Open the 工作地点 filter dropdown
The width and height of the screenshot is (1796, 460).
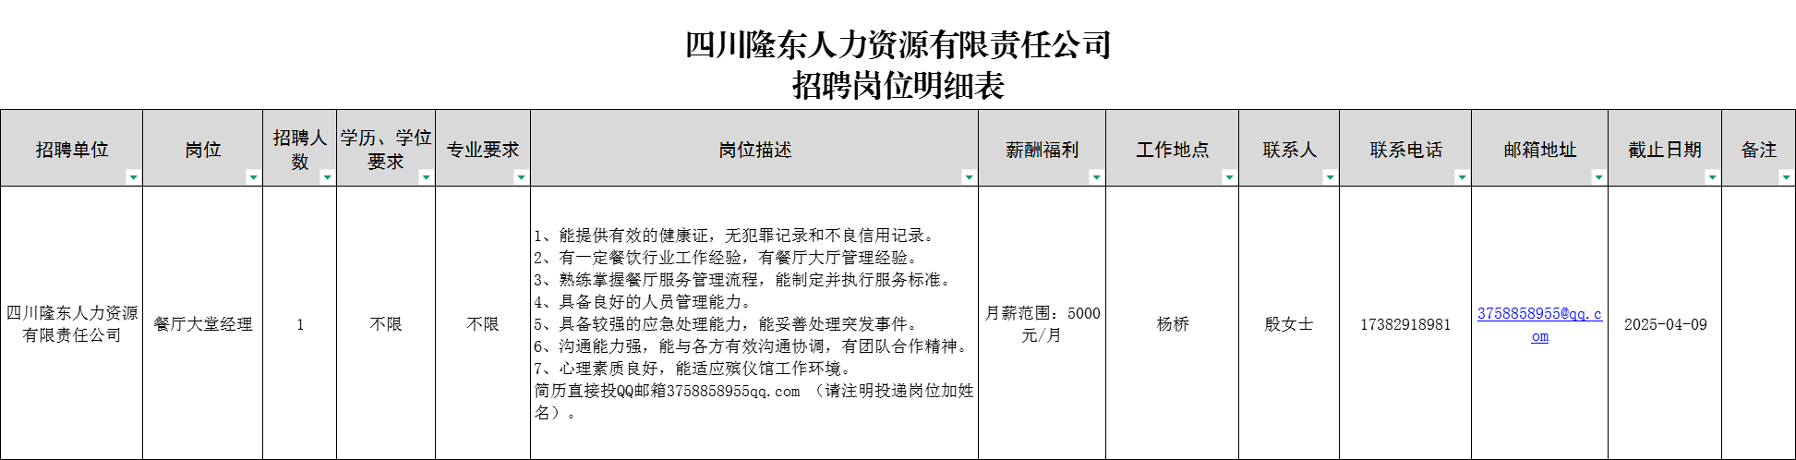(1229, 177)
